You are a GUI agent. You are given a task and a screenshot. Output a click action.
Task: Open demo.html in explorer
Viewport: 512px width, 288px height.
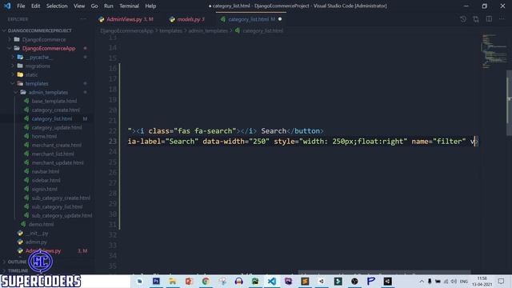coord(41,225)
